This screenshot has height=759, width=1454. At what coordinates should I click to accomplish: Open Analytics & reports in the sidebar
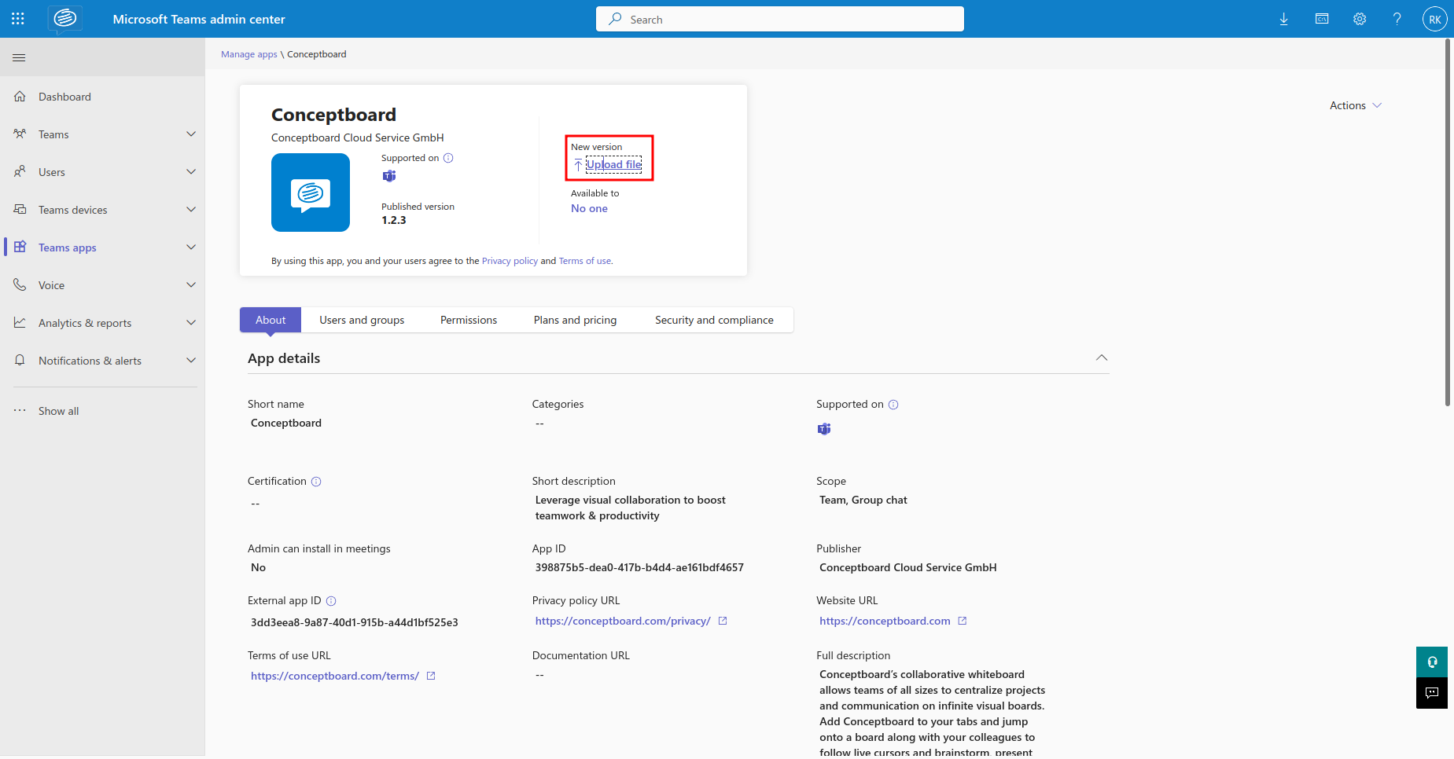click(84, 322)
